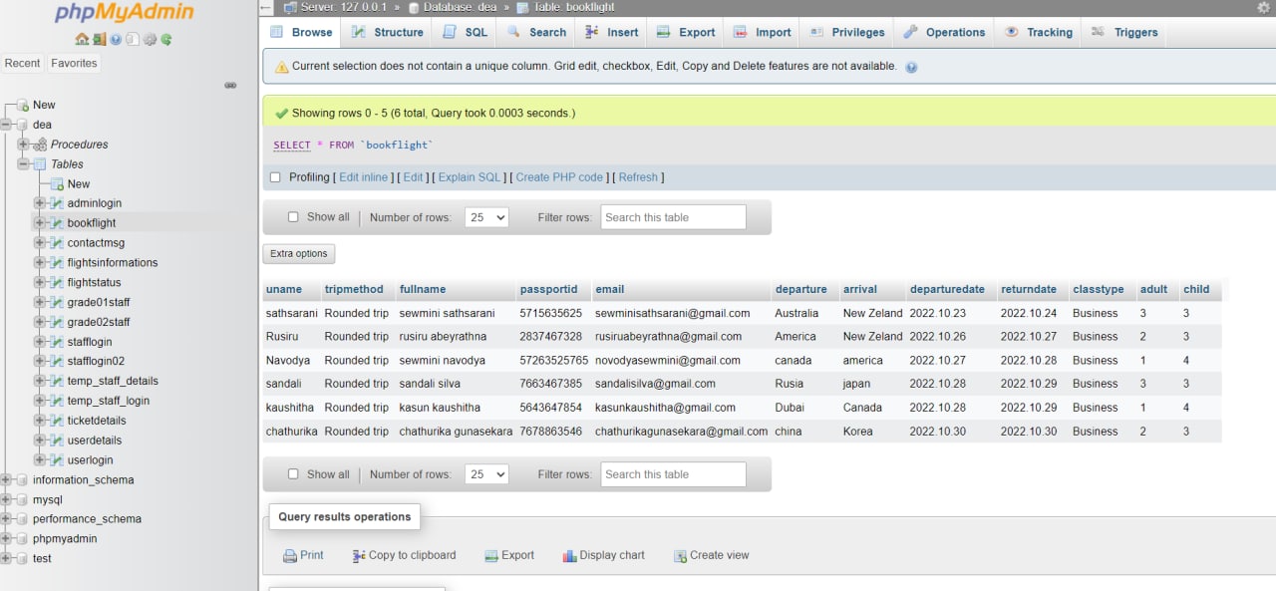Reload navigation panel green arrow icon
Viewport: 1276px width, 591px height.
click(x=165, y=40)
